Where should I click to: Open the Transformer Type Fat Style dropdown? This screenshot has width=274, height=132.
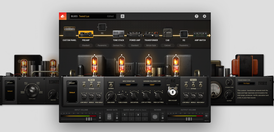point(246,83)
